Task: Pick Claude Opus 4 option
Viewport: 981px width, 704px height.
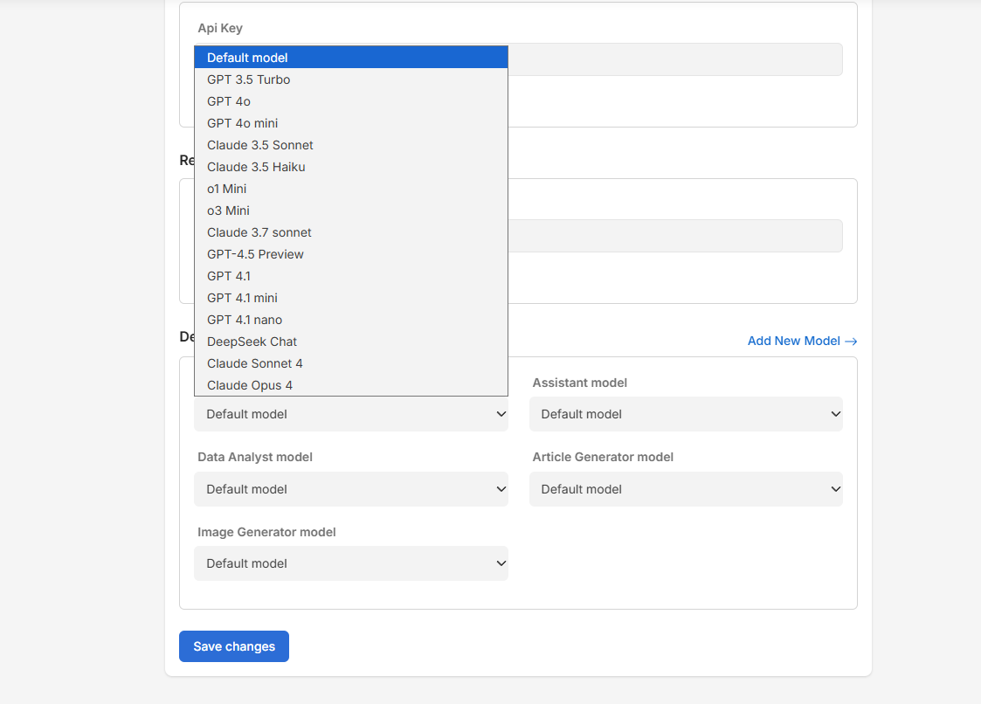Action: (x=351, y=385)
